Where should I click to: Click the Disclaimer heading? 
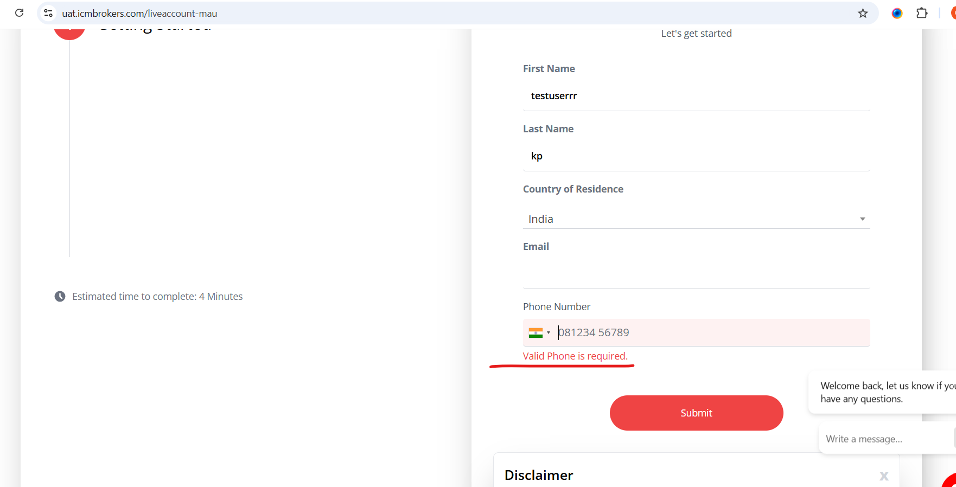[x=538, y=476]
